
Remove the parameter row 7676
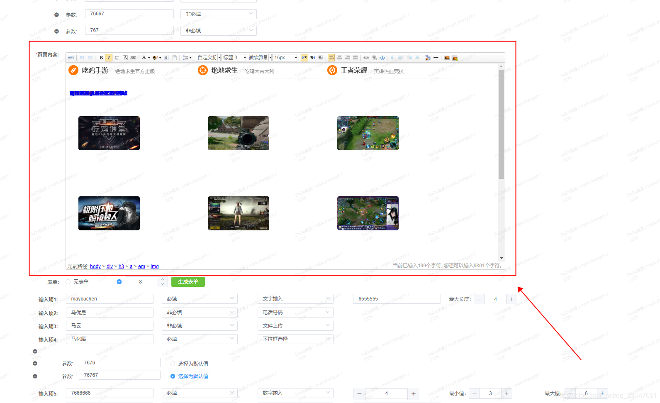coord(35,364)
